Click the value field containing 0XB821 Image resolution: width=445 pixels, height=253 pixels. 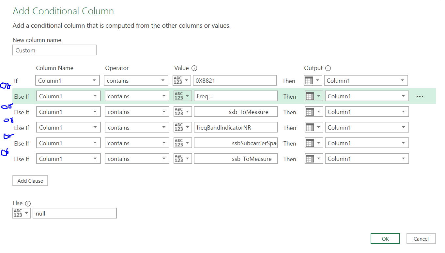tap(234, 81)
